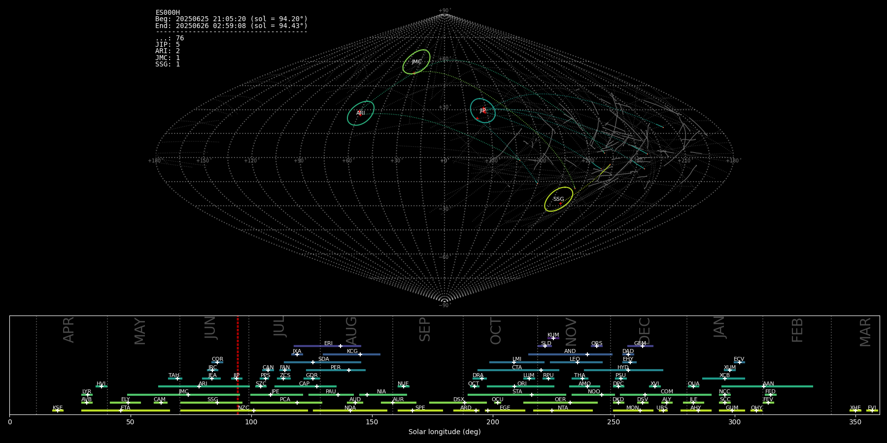Viewport: 887px width, 443px height.
Task: Click the End: 20250626 02:59:08 line
Action: coord(231,26)
